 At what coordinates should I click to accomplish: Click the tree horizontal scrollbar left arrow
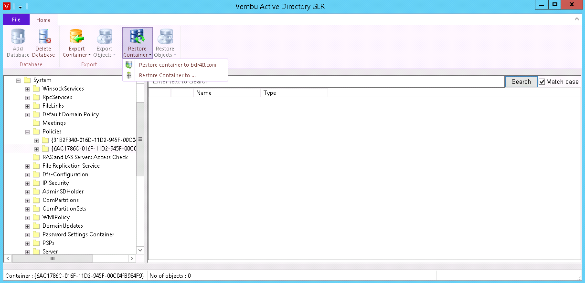pos(8,258)
